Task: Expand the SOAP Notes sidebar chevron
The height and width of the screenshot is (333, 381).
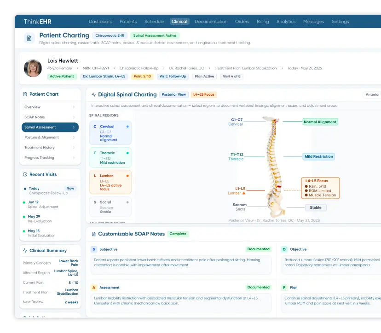Action: point(74,117)
